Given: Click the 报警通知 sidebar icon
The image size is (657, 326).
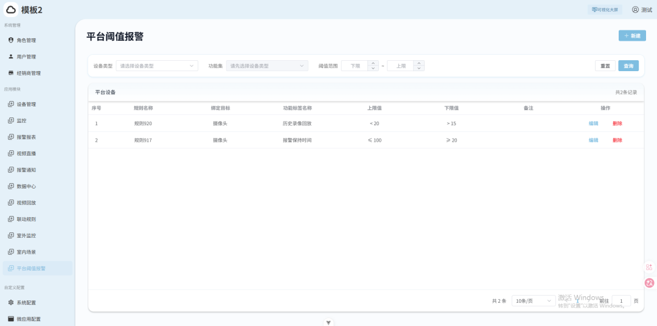Looking at the screenshot, I should pos(11,170).
